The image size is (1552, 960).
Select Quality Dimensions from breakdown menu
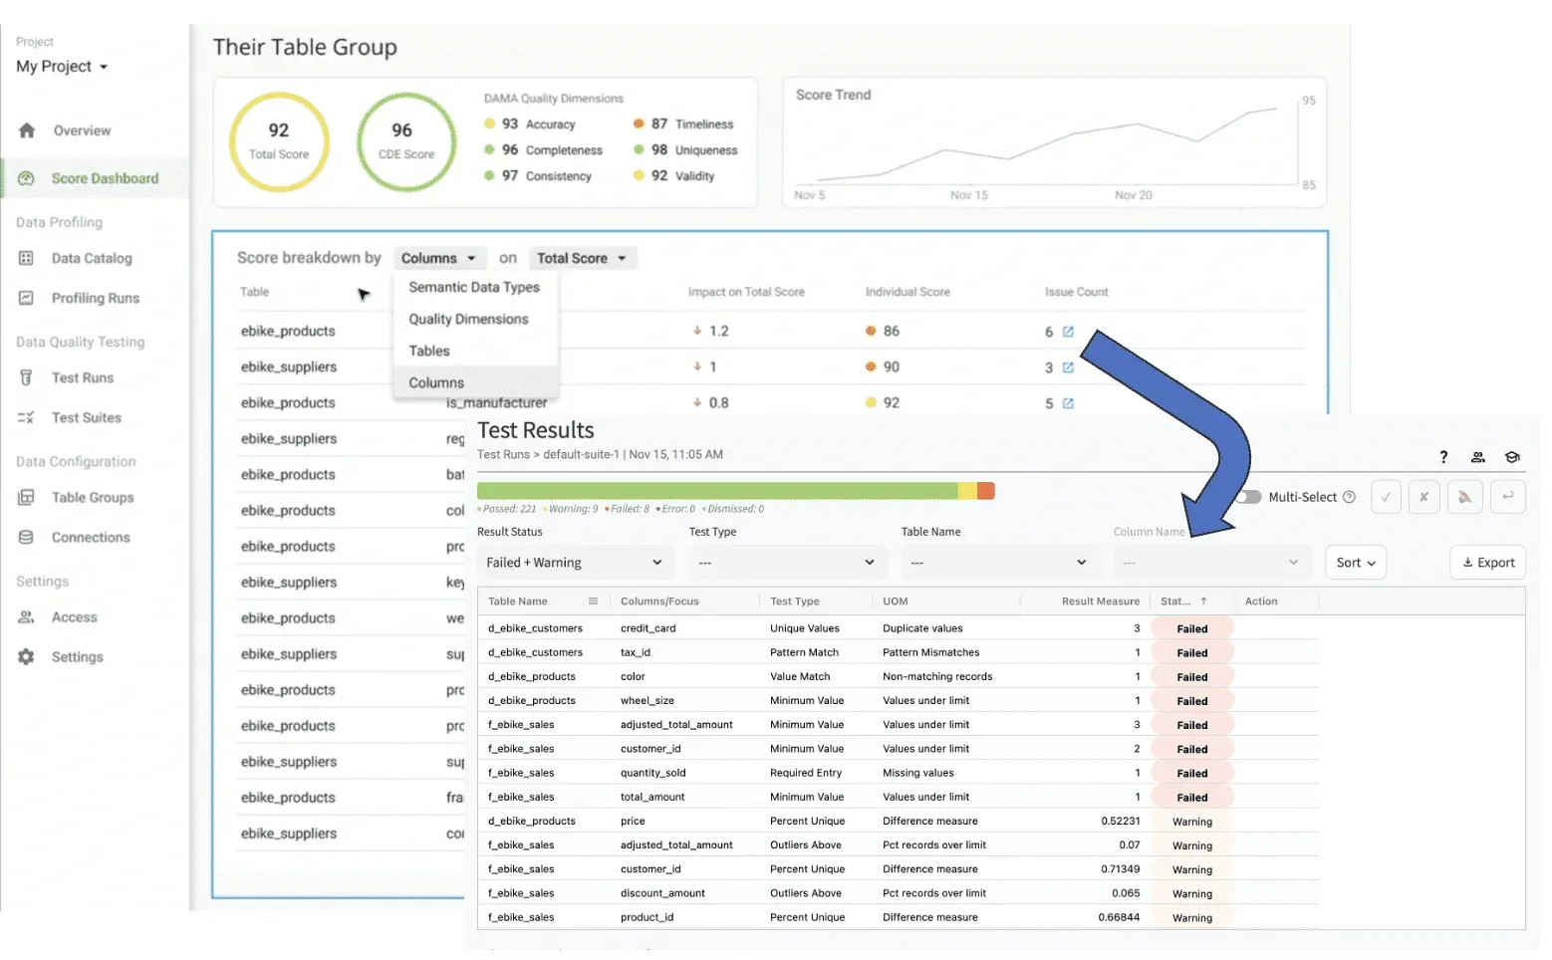point(468,319)
